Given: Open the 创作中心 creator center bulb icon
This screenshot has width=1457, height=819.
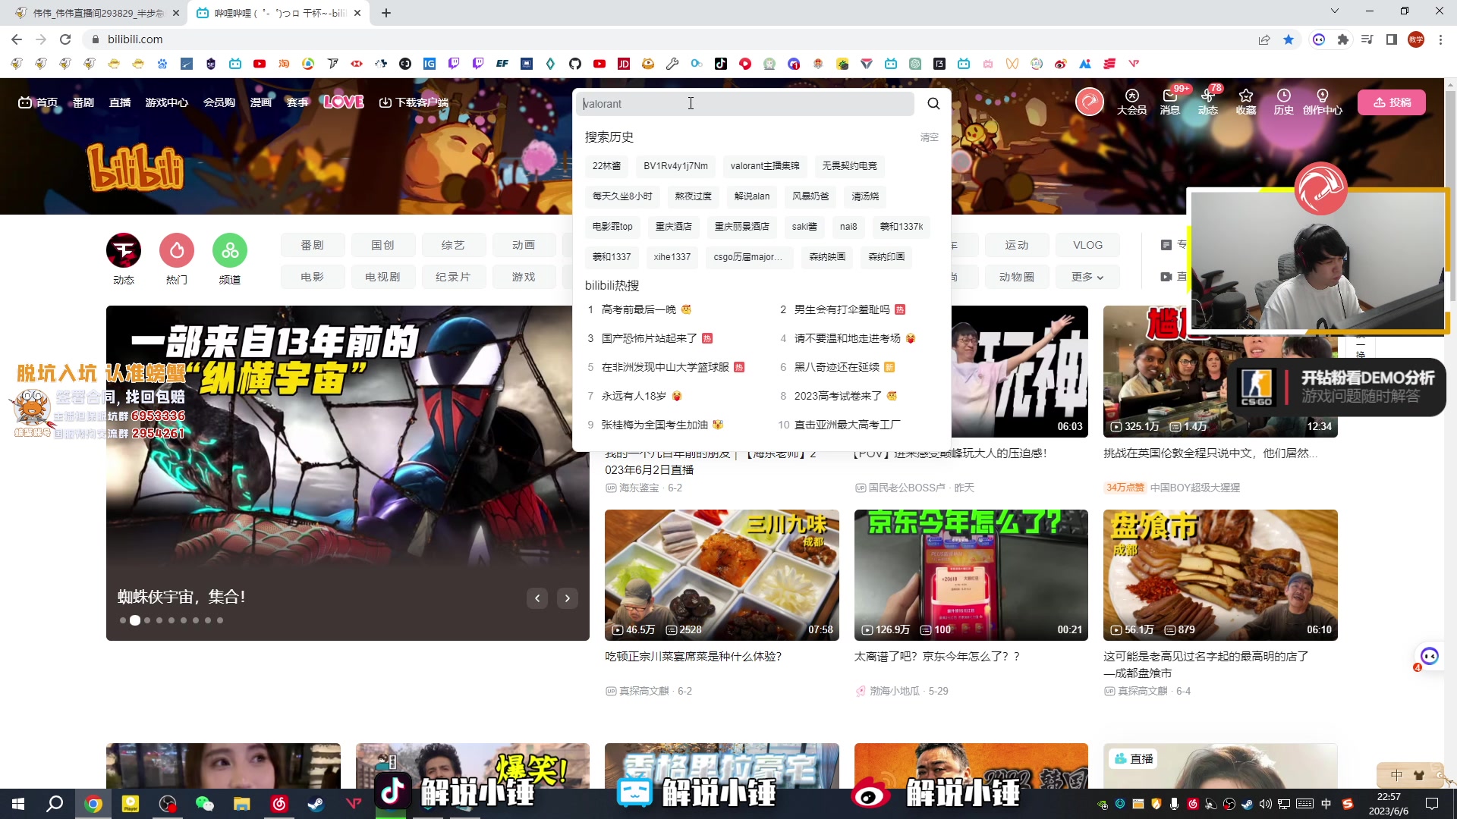Looking at the screenshot, I should [x=1323, y=96].
